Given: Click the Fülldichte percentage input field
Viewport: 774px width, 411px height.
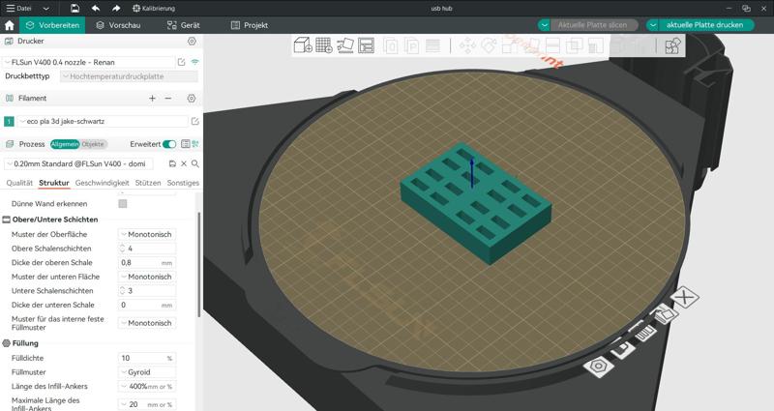Looking at the screenshot, I should click(x=142, y=358).
